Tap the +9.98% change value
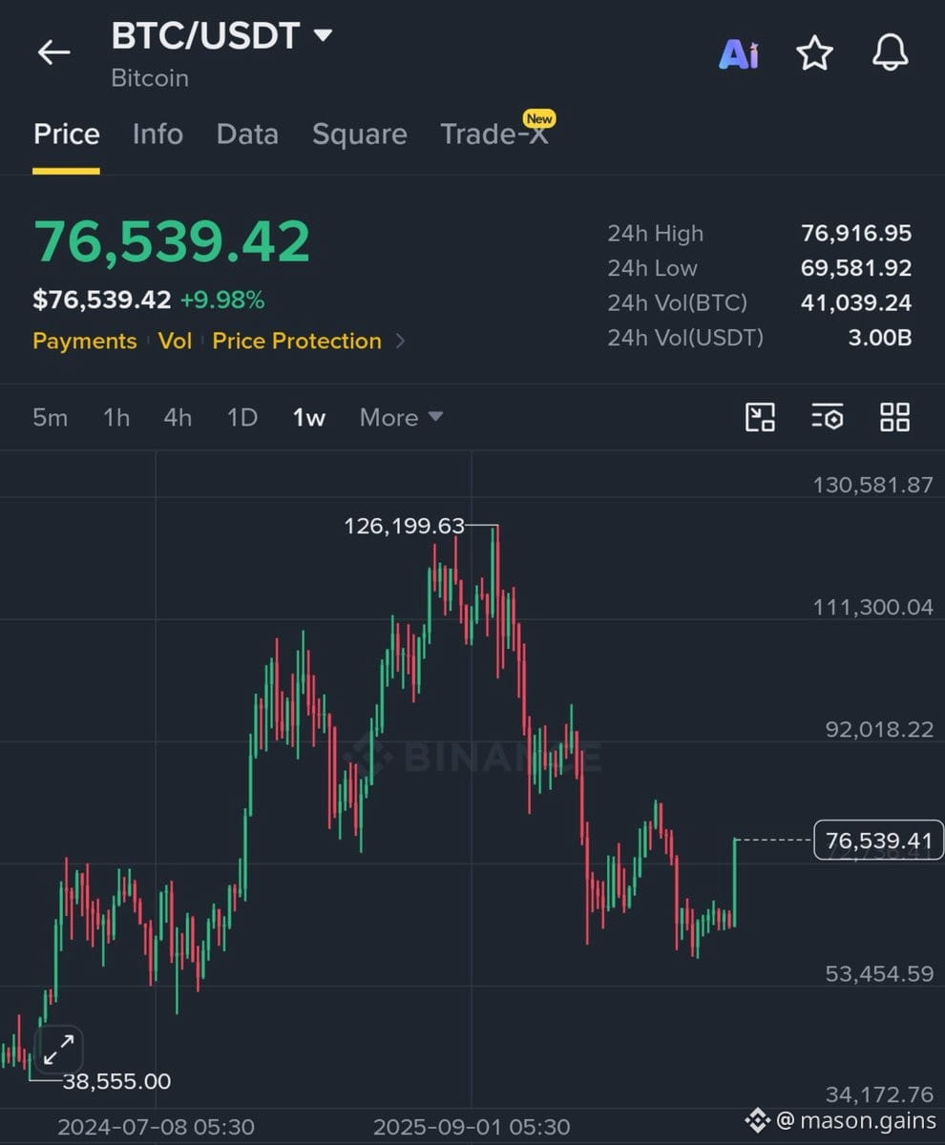The image size is (945, 1145). 222,301
